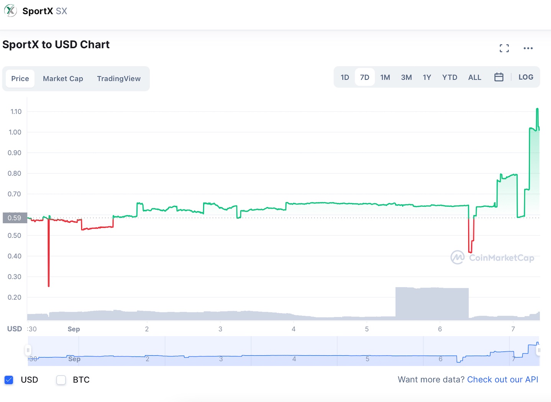Open the Check out our API link
Viewport: 551px width, 402px height.
pos(502,379)
